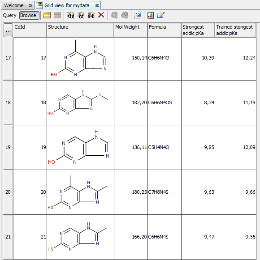Viewport: 260px width, 260px height.
Task: Click the Formula column header
Action: point(165,30)
